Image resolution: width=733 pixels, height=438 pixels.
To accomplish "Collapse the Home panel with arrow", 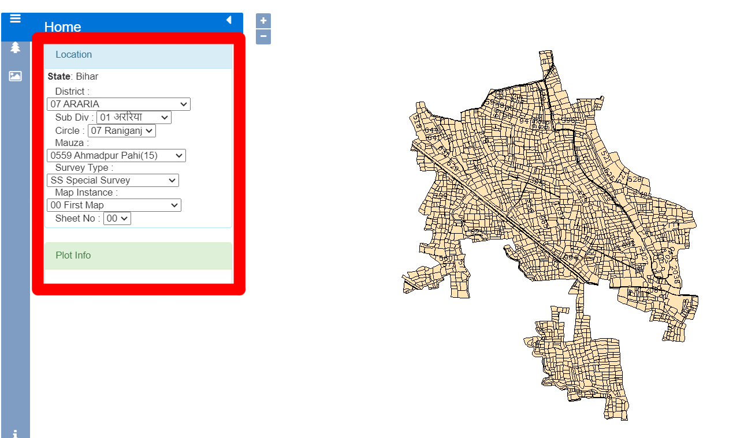I will [x=229, y=20].
